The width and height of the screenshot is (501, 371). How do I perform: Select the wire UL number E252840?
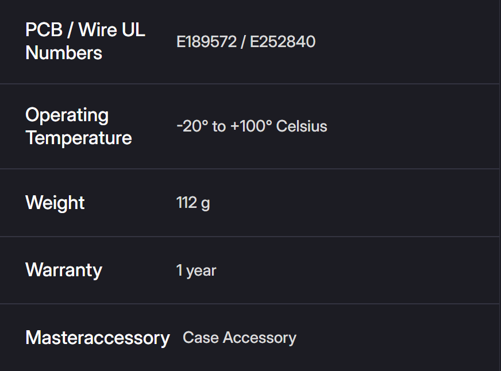283,42
